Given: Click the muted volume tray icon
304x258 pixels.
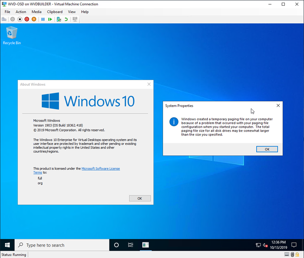Looking at the screenshot, I should coord(265,245).
